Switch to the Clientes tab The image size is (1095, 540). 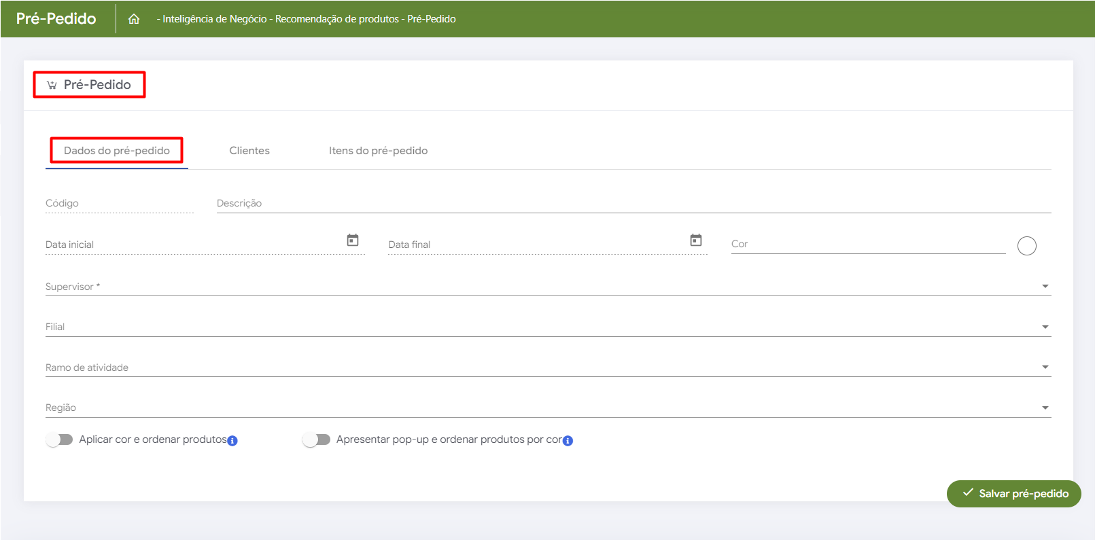249,151
